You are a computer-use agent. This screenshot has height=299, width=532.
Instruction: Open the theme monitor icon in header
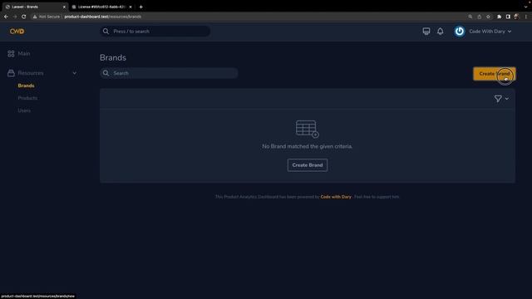[x=426, y=32]
